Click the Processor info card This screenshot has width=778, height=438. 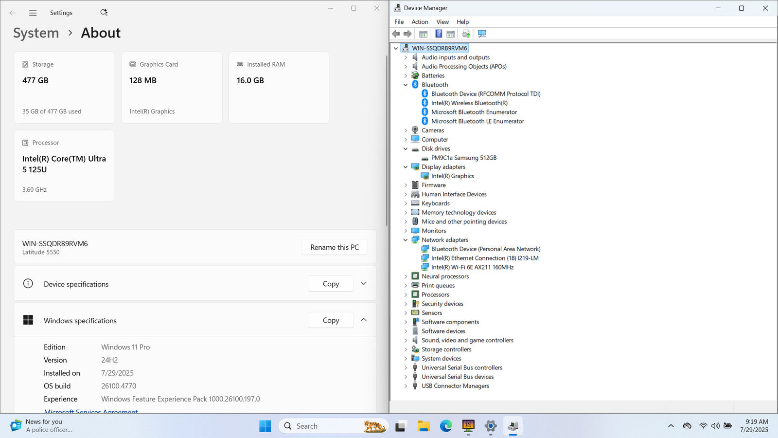point(65,166)
